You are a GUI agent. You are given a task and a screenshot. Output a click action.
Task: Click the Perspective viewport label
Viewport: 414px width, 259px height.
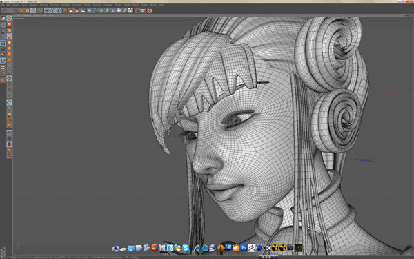[19, 18]
